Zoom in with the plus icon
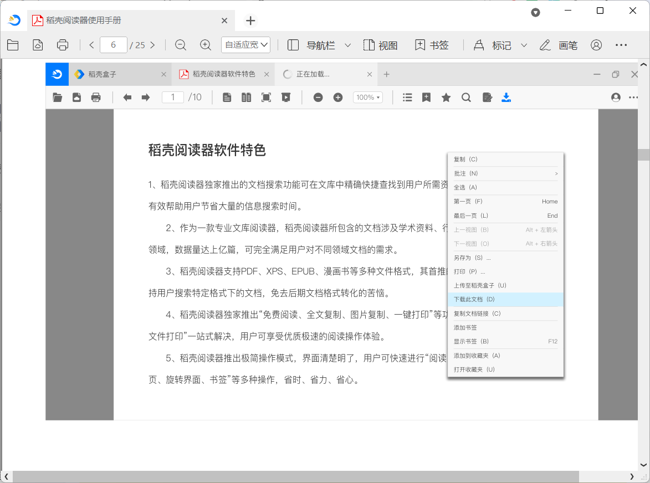This screenshot has height=483, width=650. pos(338,97)
